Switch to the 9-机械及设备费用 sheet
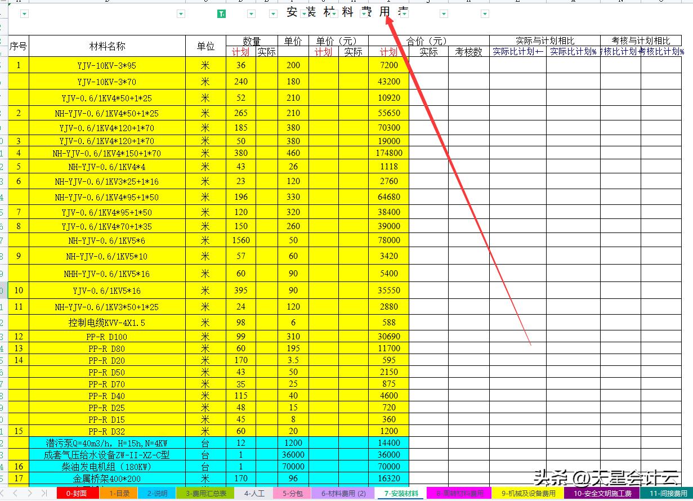693x501 pixels. (526, 493)
